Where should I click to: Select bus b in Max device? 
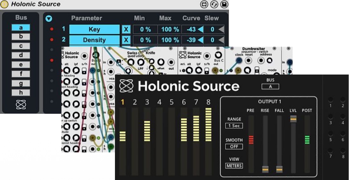21,37
